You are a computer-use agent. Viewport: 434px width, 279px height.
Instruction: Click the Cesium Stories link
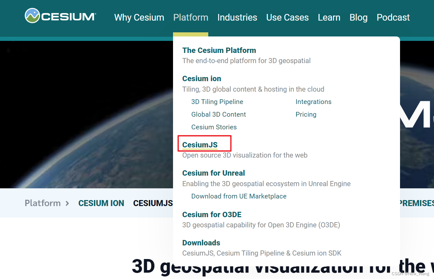point(214,127)
